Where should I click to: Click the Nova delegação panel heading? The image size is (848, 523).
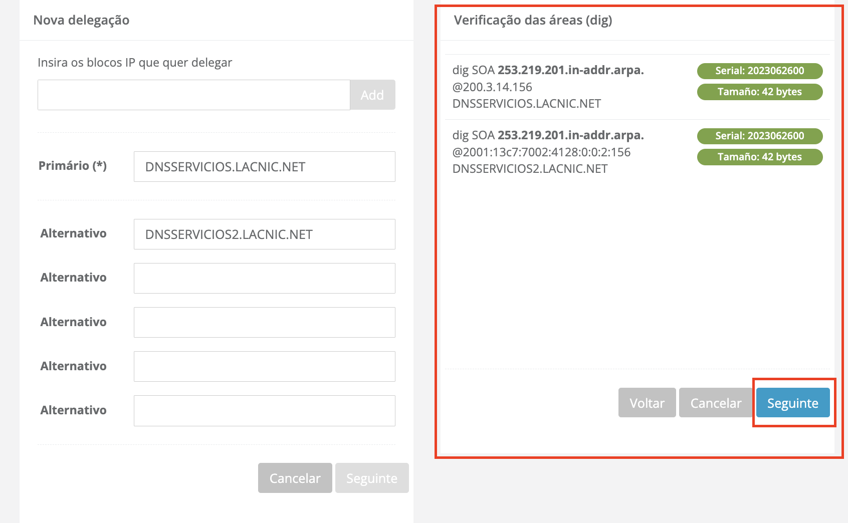[x=81, y=20]
